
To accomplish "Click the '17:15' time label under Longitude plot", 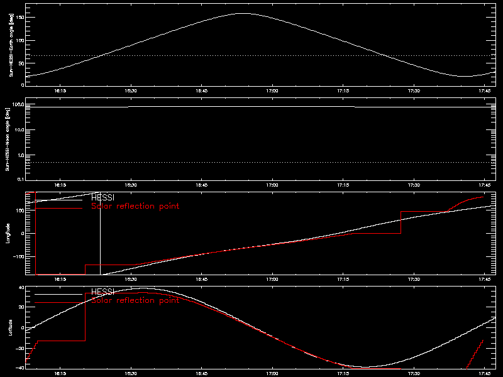I will coord(343,280).
